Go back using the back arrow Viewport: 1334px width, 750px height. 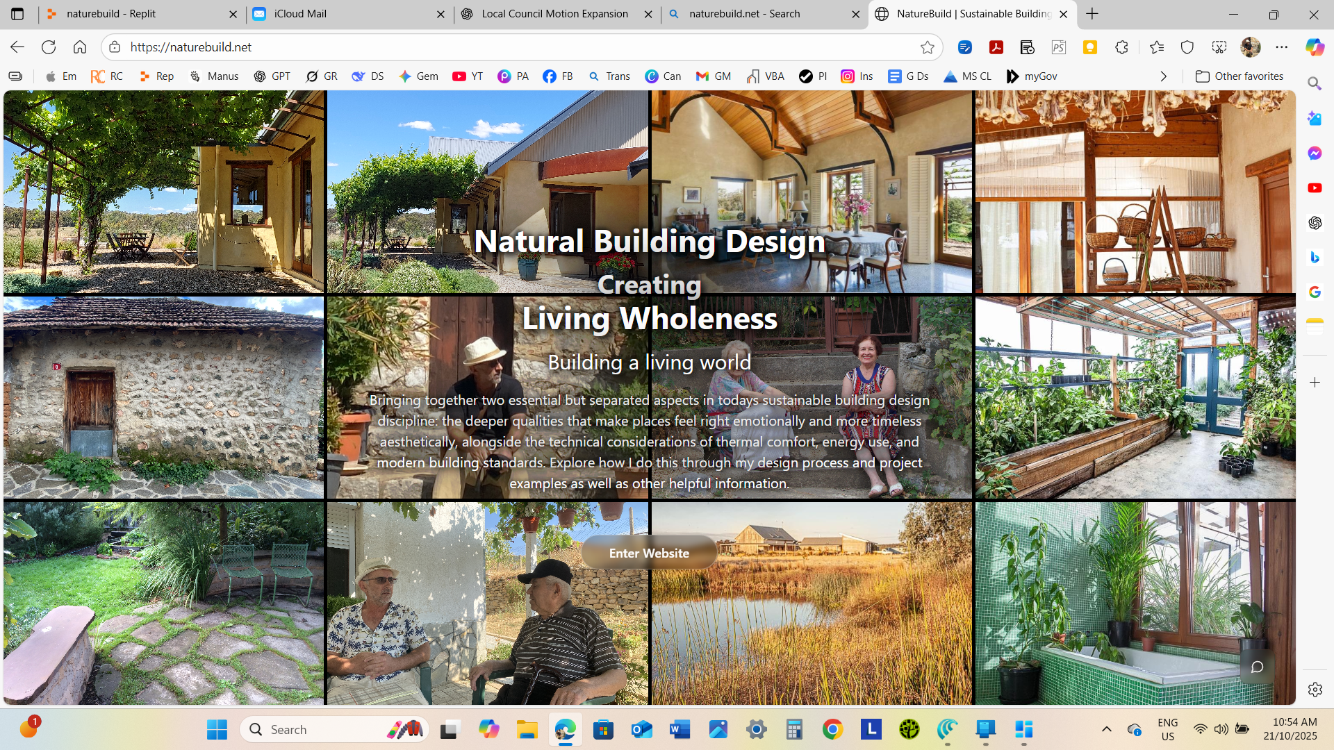click(x=17, y=47)
